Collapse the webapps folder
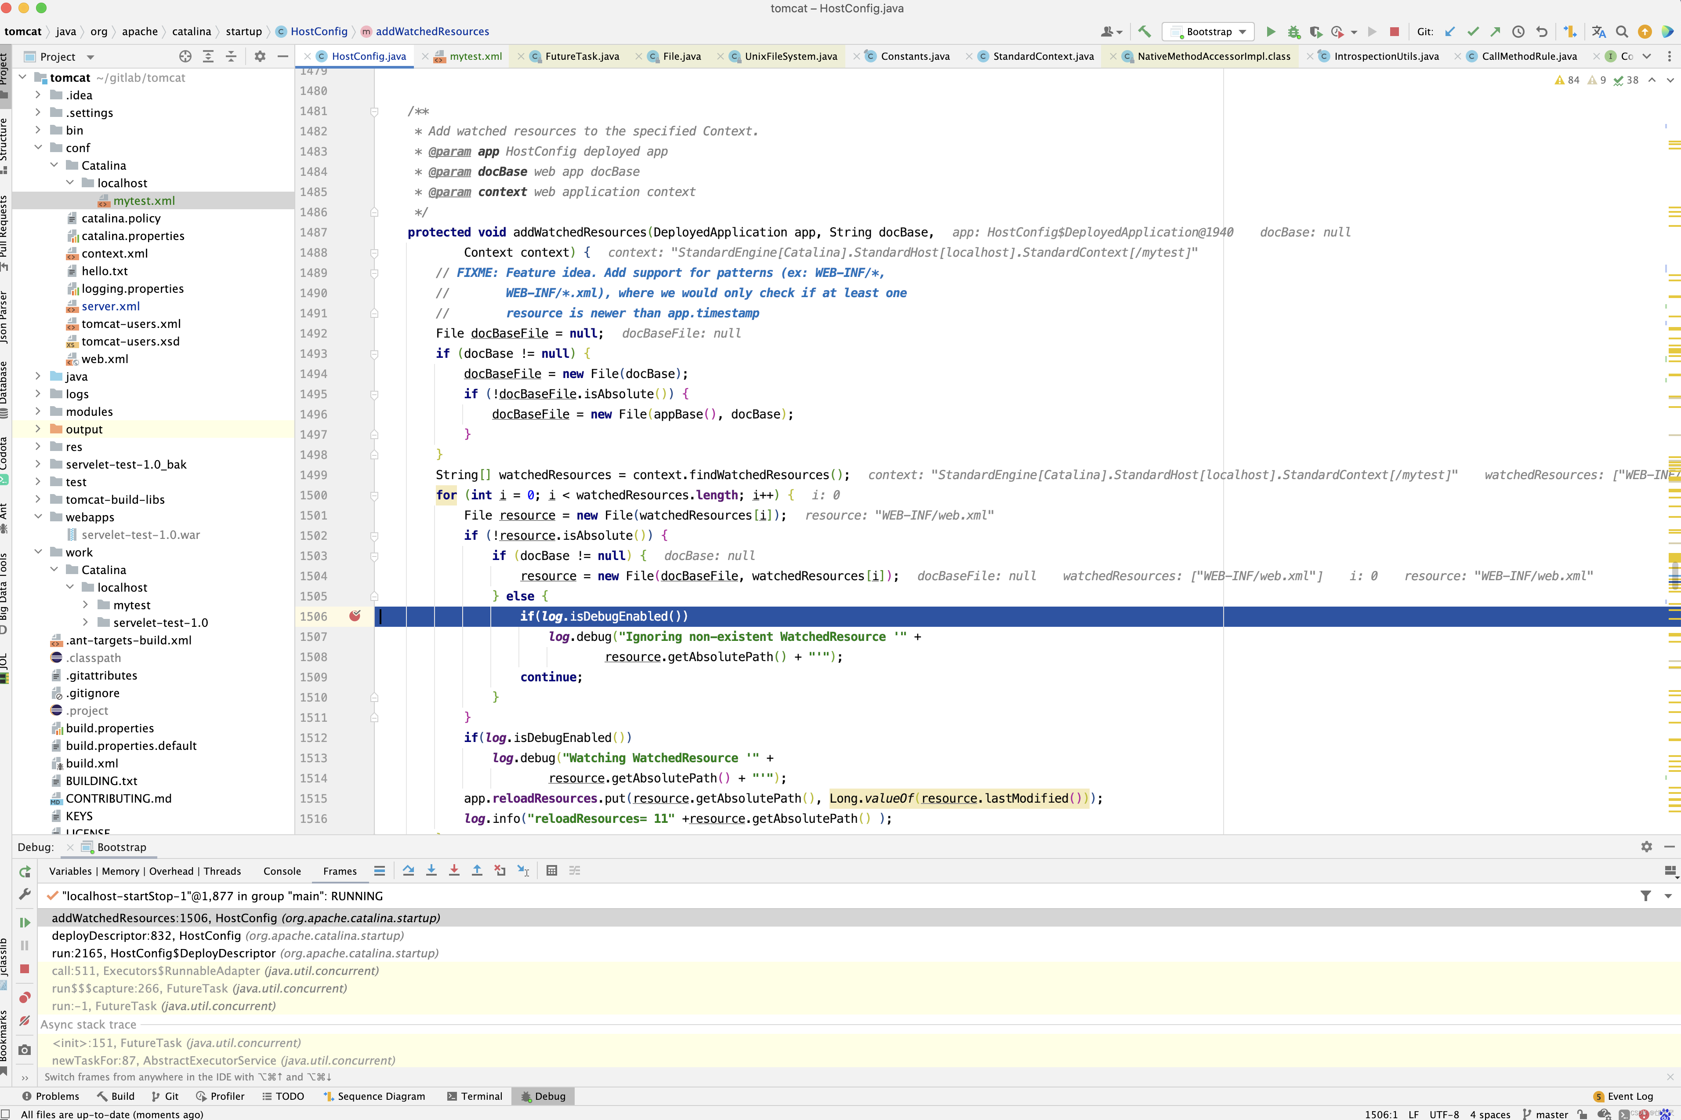1681x1120 pixels. pos(38,516)
